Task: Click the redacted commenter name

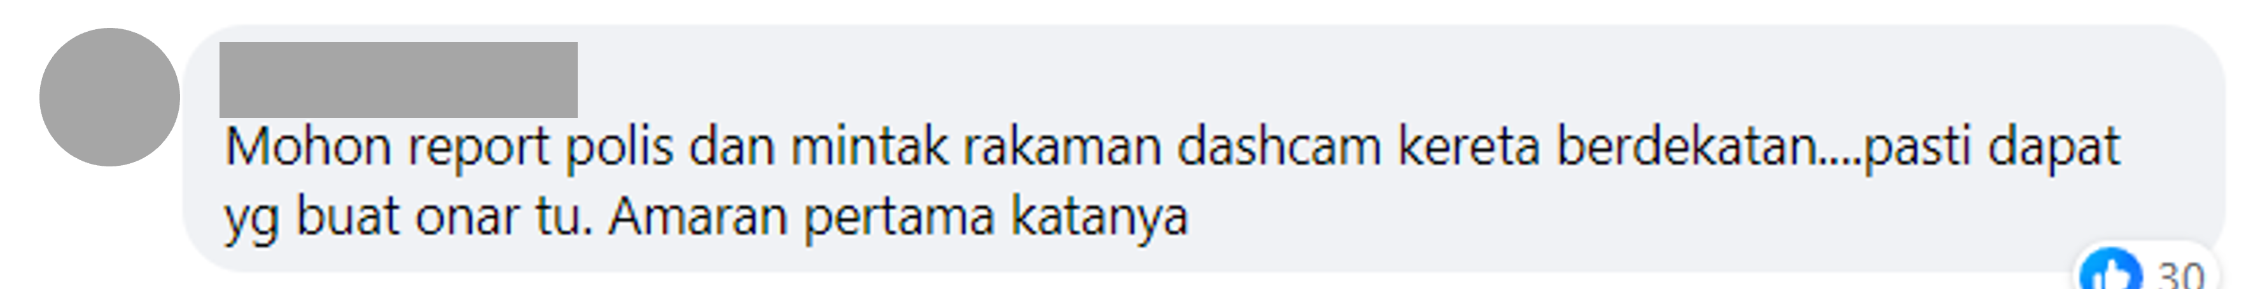Action: (x=398, y=79)
